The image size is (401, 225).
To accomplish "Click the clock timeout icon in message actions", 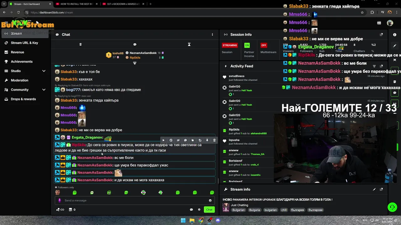I will [171, 140].
